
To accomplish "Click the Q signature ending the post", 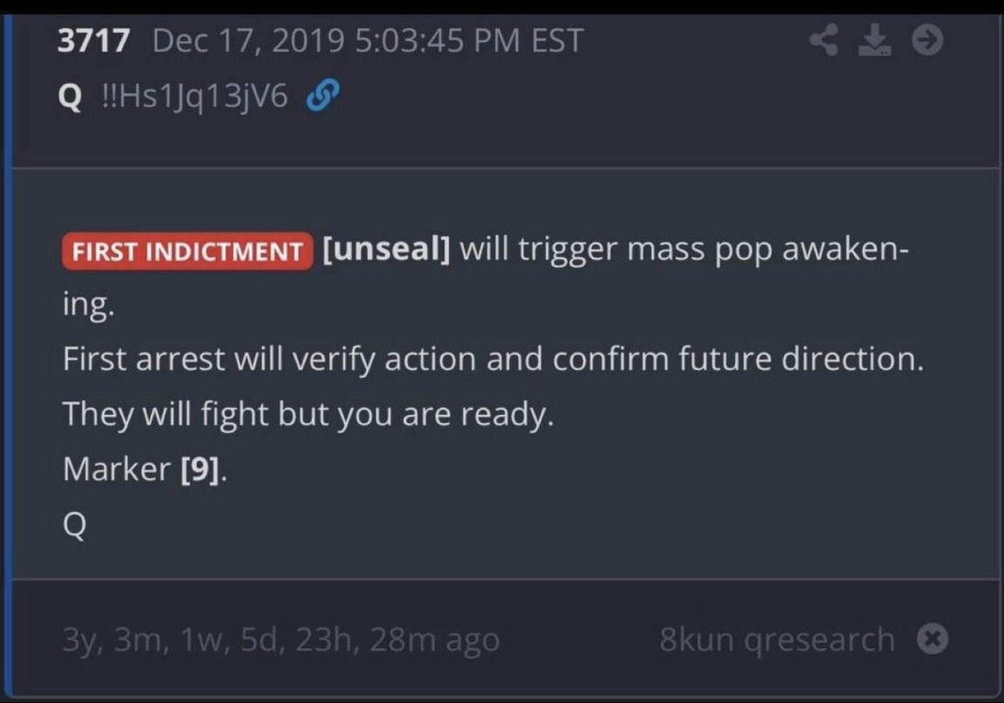I will 74,524.
